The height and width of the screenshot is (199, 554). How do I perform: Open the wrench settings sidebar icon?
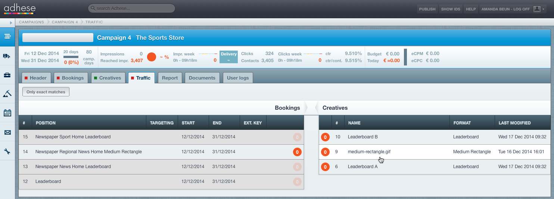[7, 151]
